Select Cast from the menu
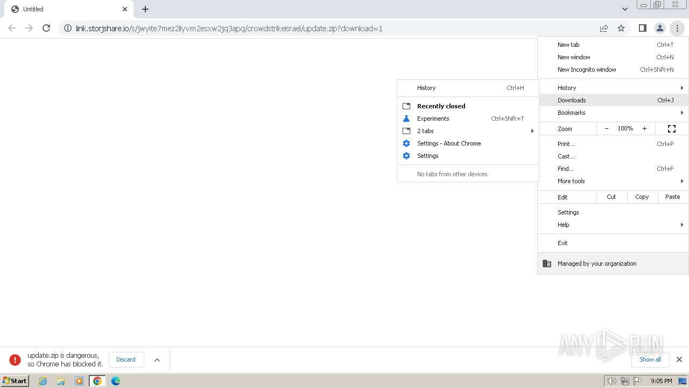Image resolution: width=689 pixels, height=388 pixels. click(613, 156)
